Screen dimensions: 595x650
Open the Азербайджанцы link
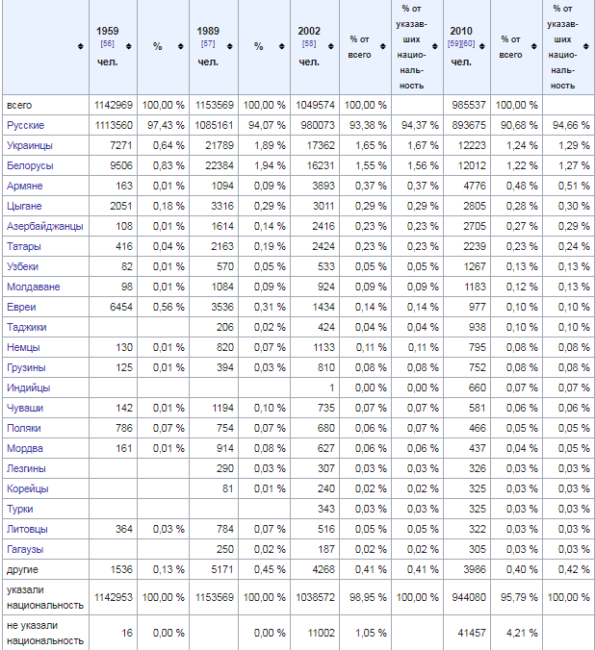click(x=45, y=226)
